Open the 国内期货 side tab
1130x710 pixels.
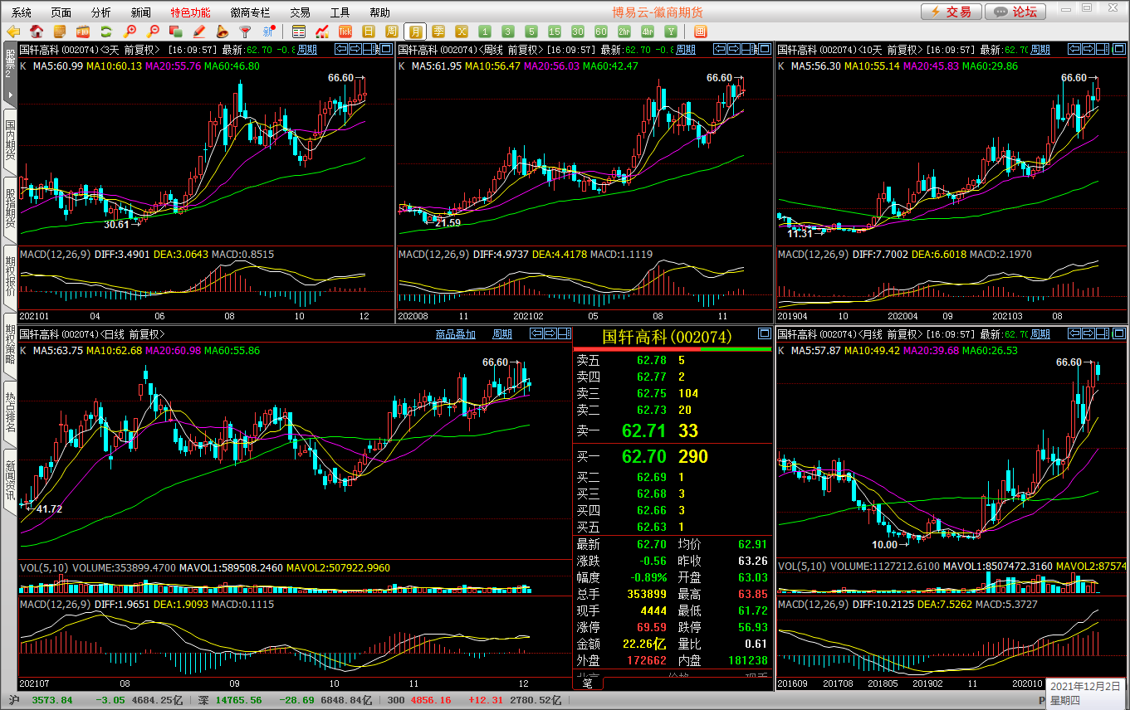pyautogui.click(x=10, y=139)
